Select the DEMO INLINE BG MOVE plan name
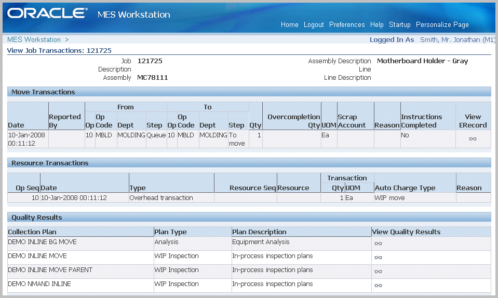The height and width of the screenshot is (298, 498). pos(42,242)
